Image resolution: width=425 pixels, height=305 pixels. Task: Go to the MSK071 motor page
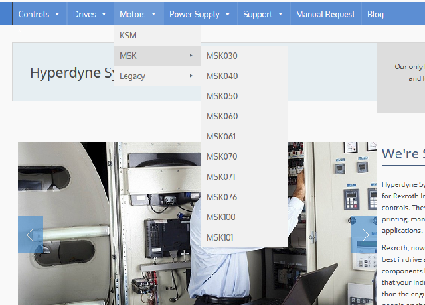[244, 177]
